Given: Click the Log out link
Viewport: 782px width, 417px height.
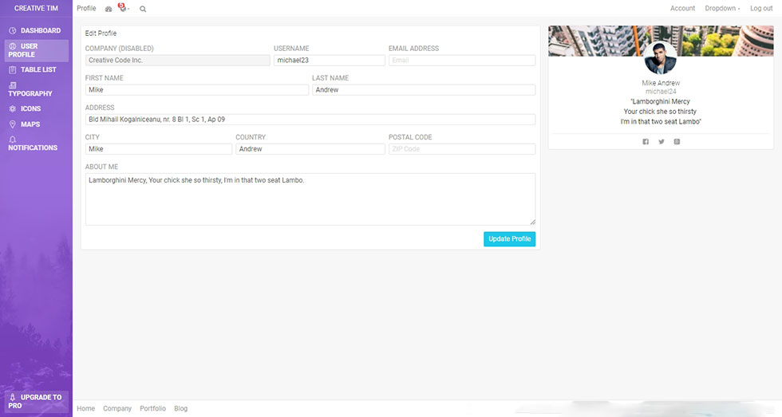Looking at the screenshot, I should pos(761,9).
